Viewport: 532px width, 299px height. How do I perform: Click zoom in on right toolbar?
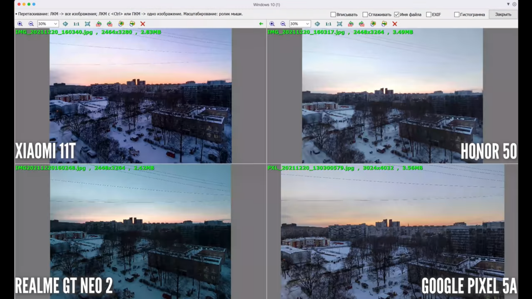272,24
